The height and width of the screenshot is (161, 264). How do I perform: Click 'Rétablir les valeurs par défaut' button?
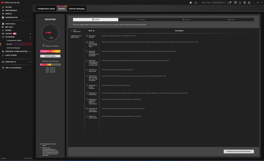(238, 151)
